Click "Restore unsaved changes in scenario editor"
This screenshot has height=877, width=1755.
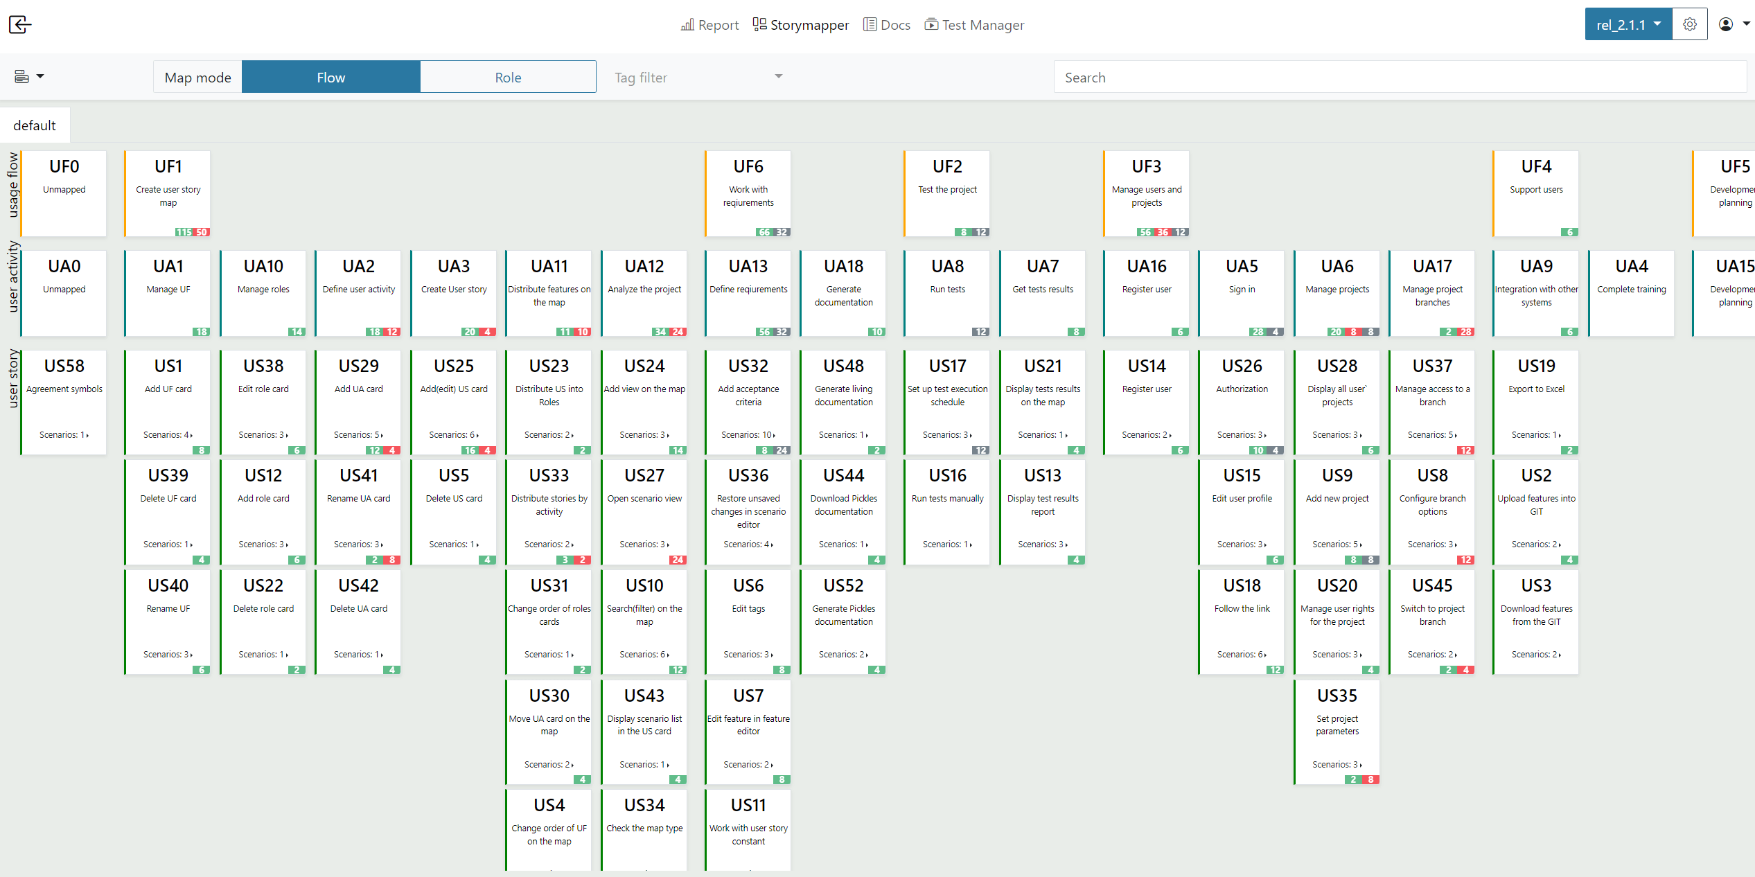click(748, 512)
